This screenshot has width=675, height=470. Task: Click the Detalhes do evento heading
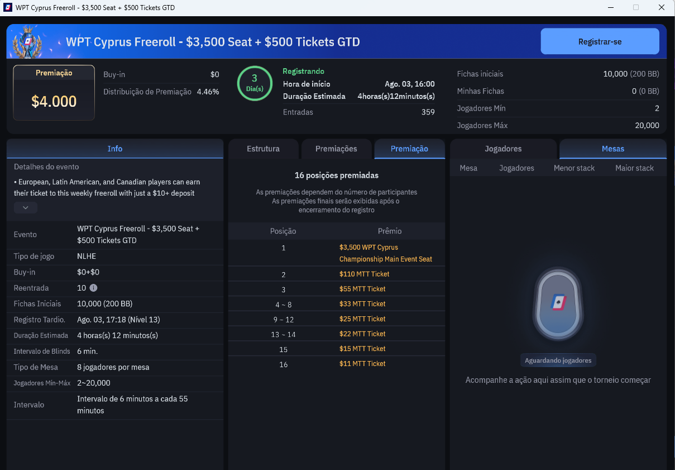pos(46,167)
